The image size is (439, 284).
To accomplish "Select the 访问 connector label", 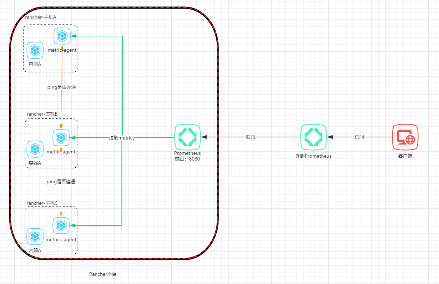I will [x=359, y=137].
